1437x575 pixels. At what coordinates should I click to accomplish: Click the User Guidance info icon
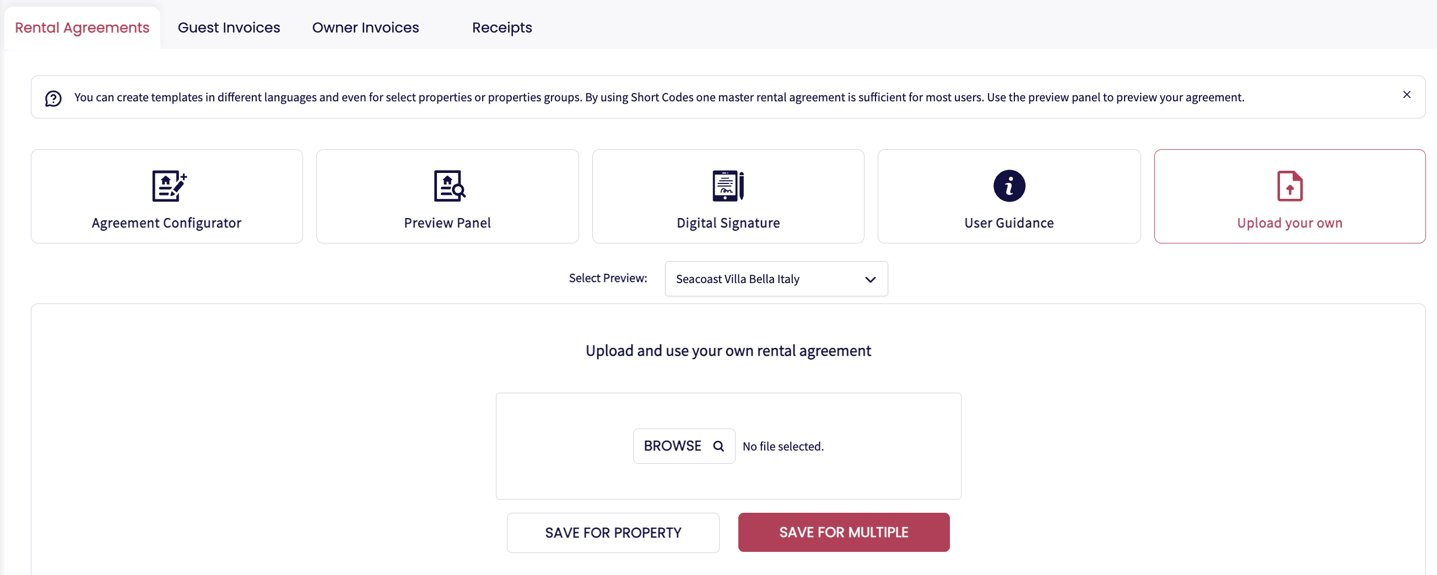tap(1008, 186)
